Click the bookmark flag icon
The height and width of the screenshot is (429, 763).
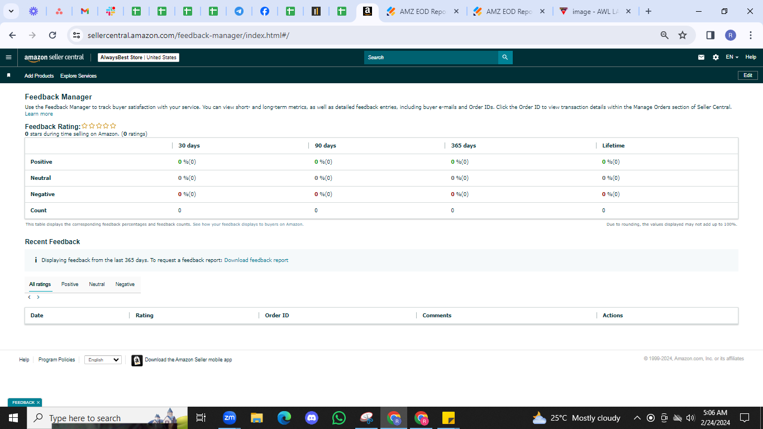click(x=8, y=75)
